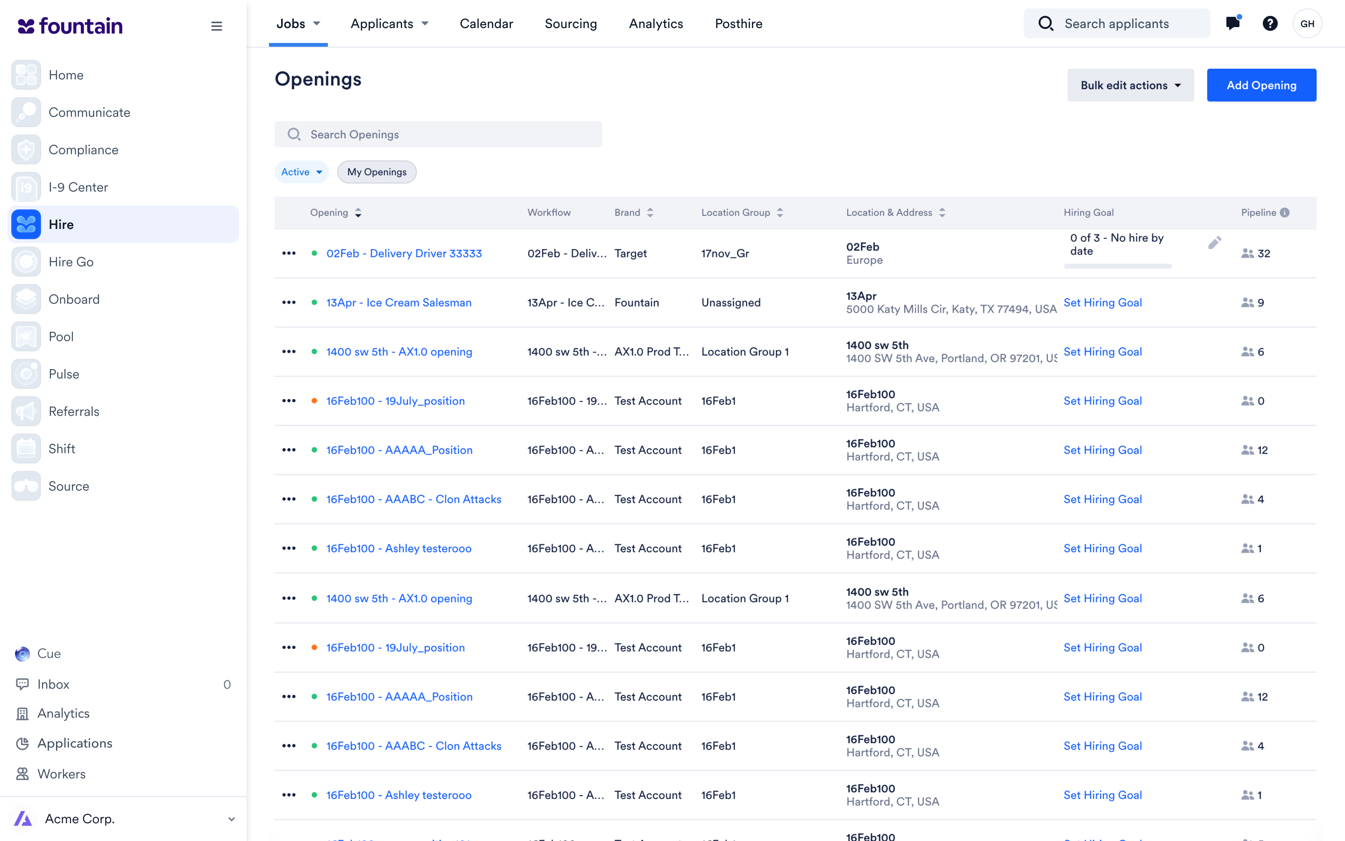Click the help question mark icon
Viewport: 1345px width, 841px height.
[x=1269, y=23]
